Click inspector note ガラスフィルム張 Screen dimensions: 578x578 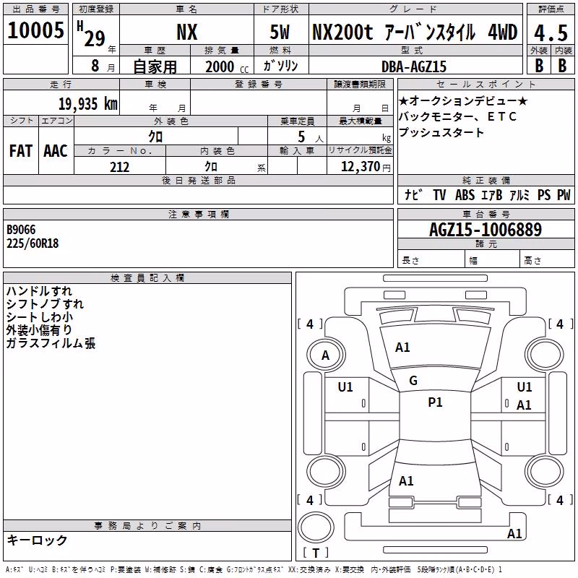coord(51,343)
